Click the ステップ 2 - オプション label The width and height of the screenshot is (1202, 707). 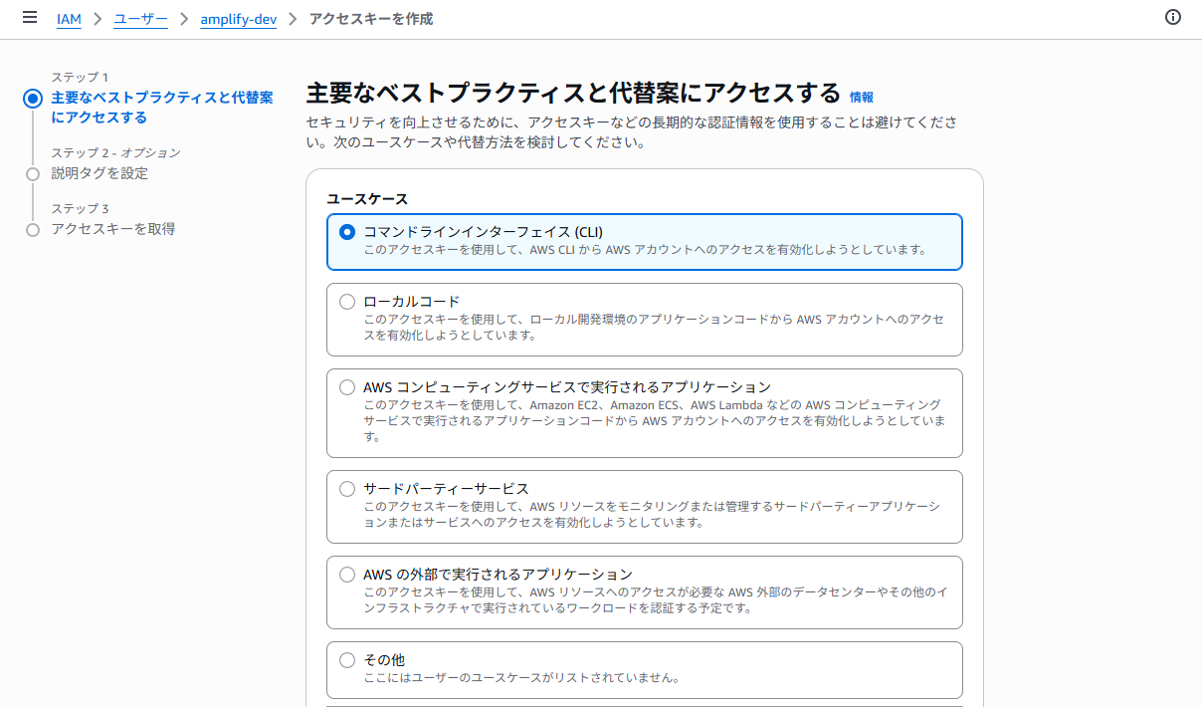(x=116, y=152)
